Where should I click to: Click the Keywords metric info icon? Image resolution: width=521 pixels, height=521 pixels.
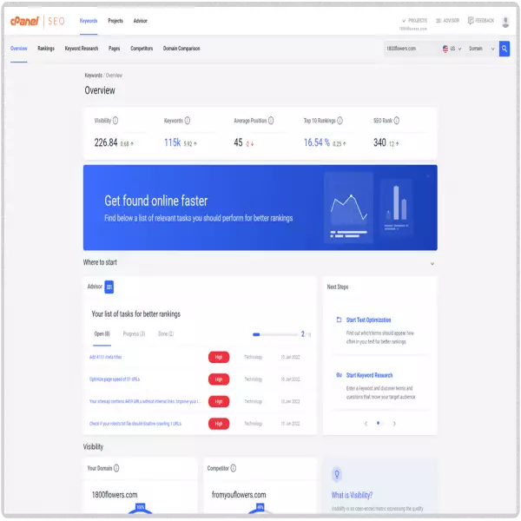[x=187, y=122]
